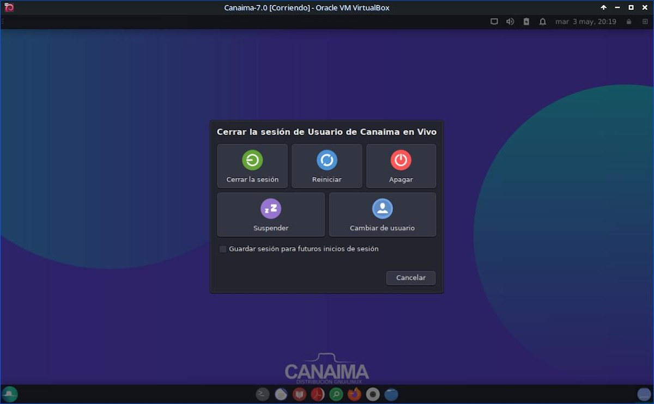Screen dimensions: 654x404
Task: Open the green search app in dock
Action: [336, 394]
